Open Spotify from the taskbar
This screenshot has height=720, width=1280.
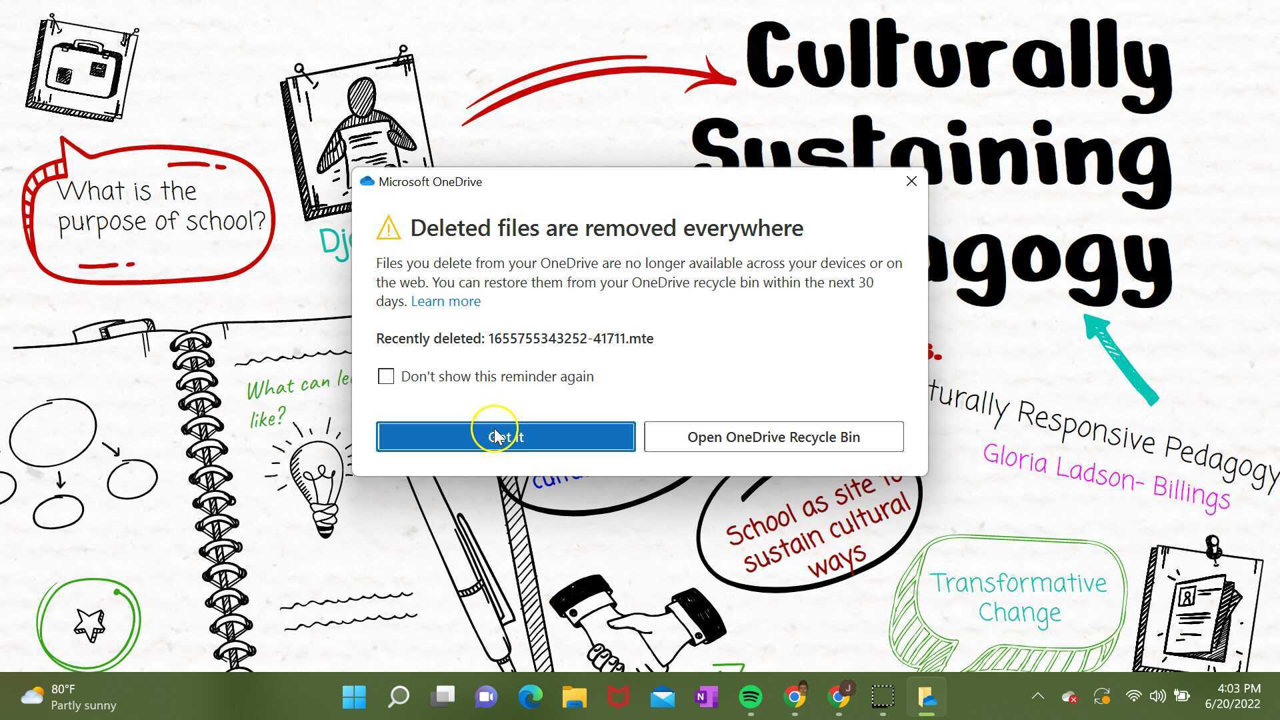pos(750,697)
